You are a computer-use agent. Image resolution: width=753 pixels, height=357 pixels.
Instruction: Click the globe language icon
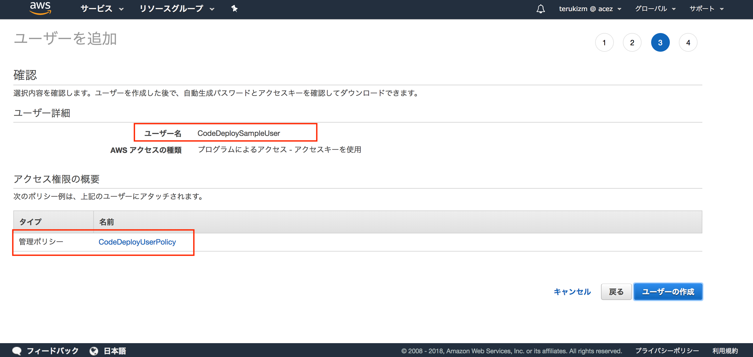[94, 351]
